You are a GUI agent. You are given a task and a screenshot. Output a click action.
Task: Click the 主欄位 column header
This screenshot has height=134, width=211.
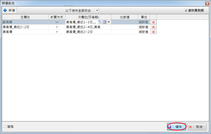pos(25,17)
